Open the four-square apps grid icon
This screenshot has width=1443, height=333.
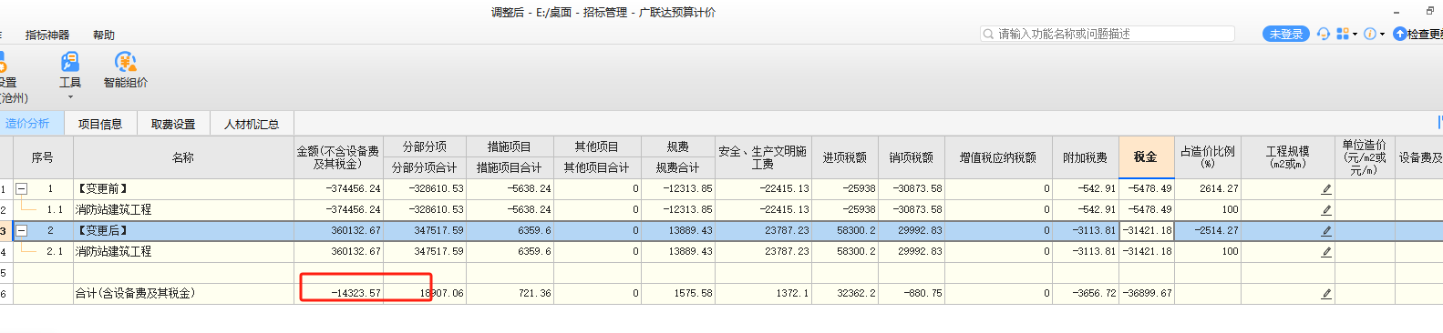pyautogui.click(x=1342, y=34)
